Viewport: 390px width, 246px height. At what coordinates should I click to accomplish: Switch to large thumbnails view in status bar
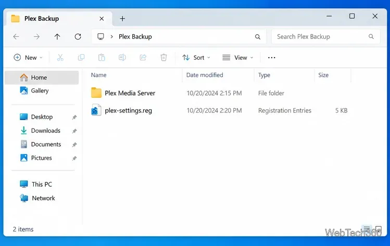pyautogui.click(x=379, y=229)
